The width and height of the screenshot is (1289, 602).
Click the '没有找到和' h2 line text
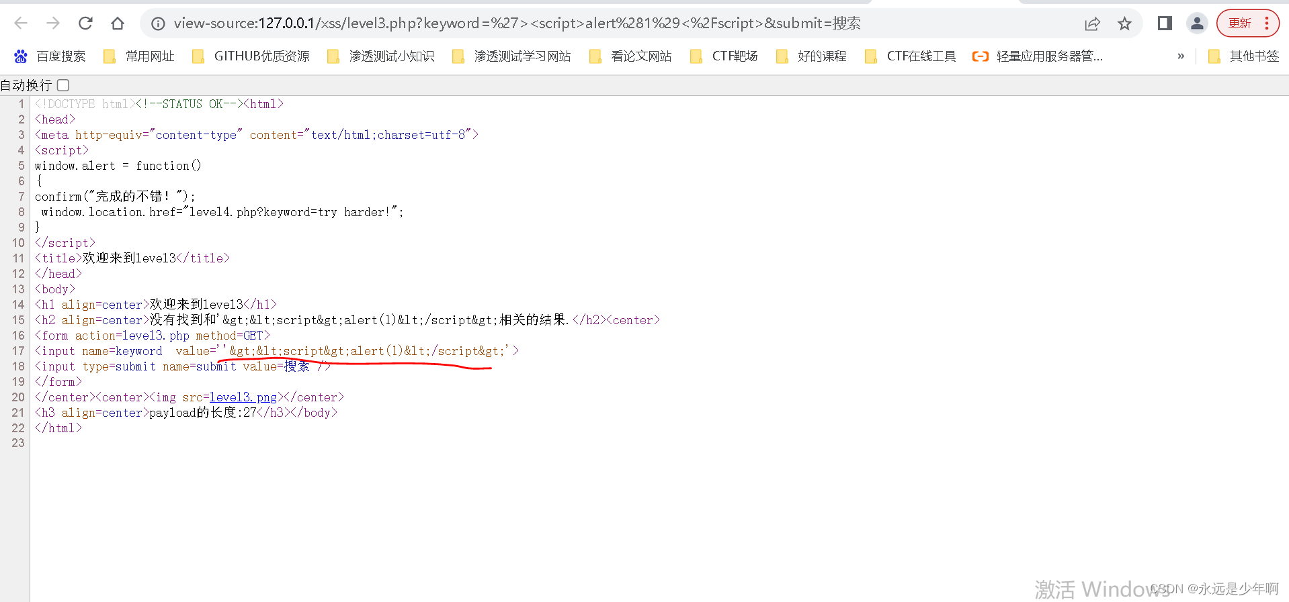(347, 320)
